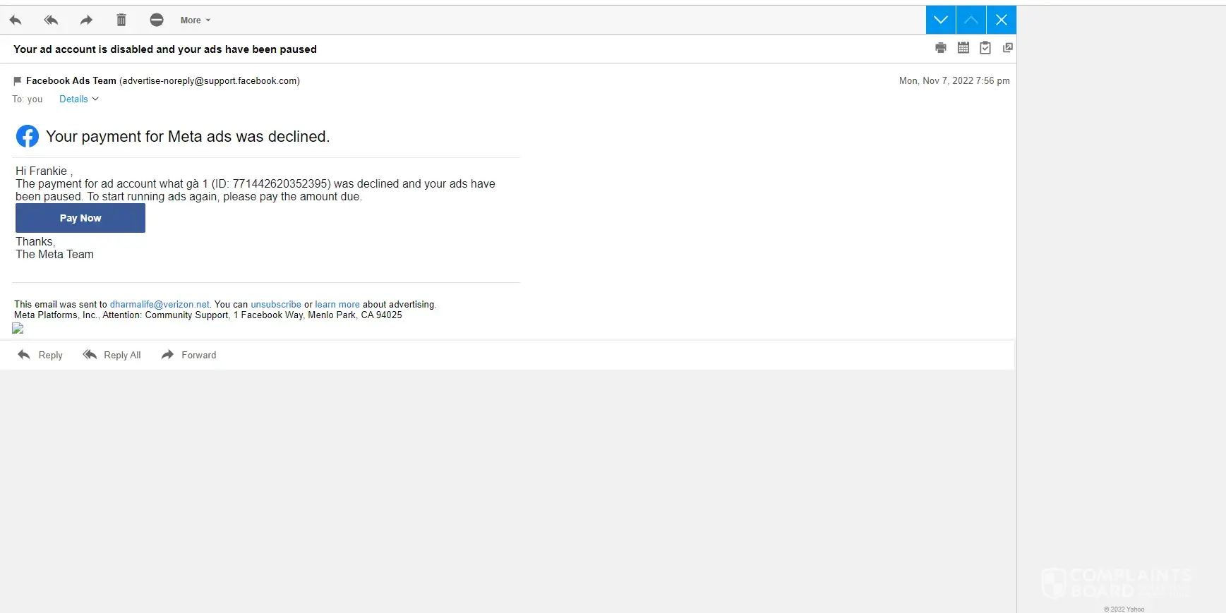Click Reply All at the bottom of the email
This screenshot has width=1226, height=613.
click(x=112, y=355)
